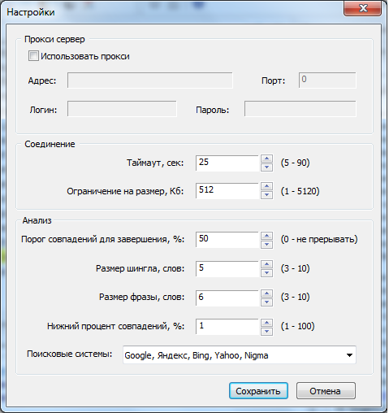Click the Нижний процент совпадений field
The image size is (389, 413).
point(227,327)
